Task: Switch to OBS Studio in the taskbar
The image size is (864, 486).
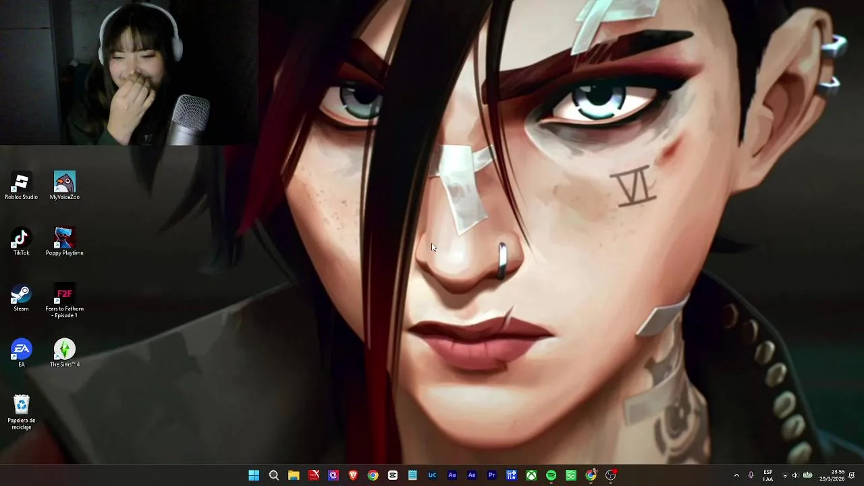Action: [611, 475]
